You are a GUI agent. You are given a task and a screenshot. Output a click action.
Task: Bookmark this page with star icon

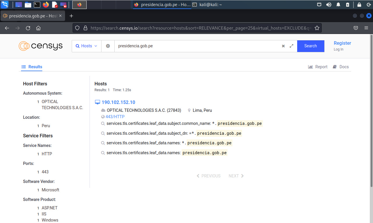click(317, 28)
